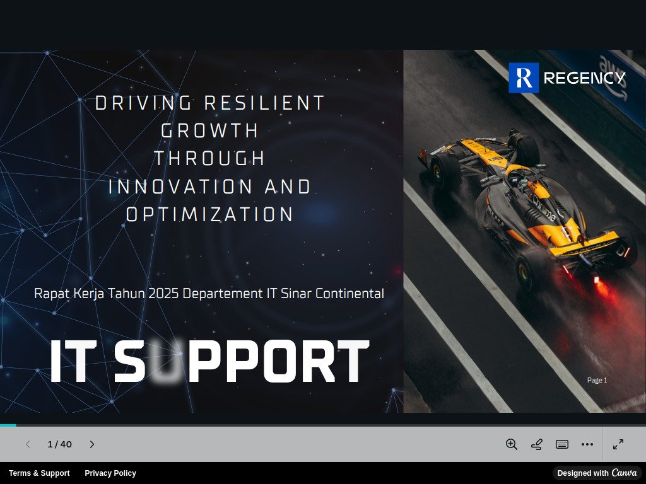Show the keyboard shortcuts icon
This screenshot has width=646, height=484.
click(562, 444)
